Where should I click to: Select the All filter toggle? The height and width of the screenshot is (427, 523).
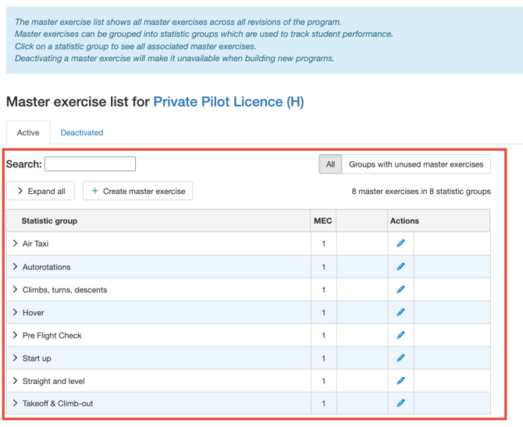[x=330, y=164]
